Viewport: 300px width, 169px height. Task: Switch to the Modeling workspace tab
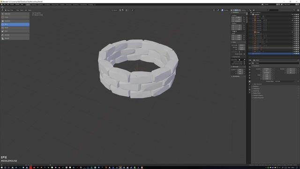click(34, 4)
